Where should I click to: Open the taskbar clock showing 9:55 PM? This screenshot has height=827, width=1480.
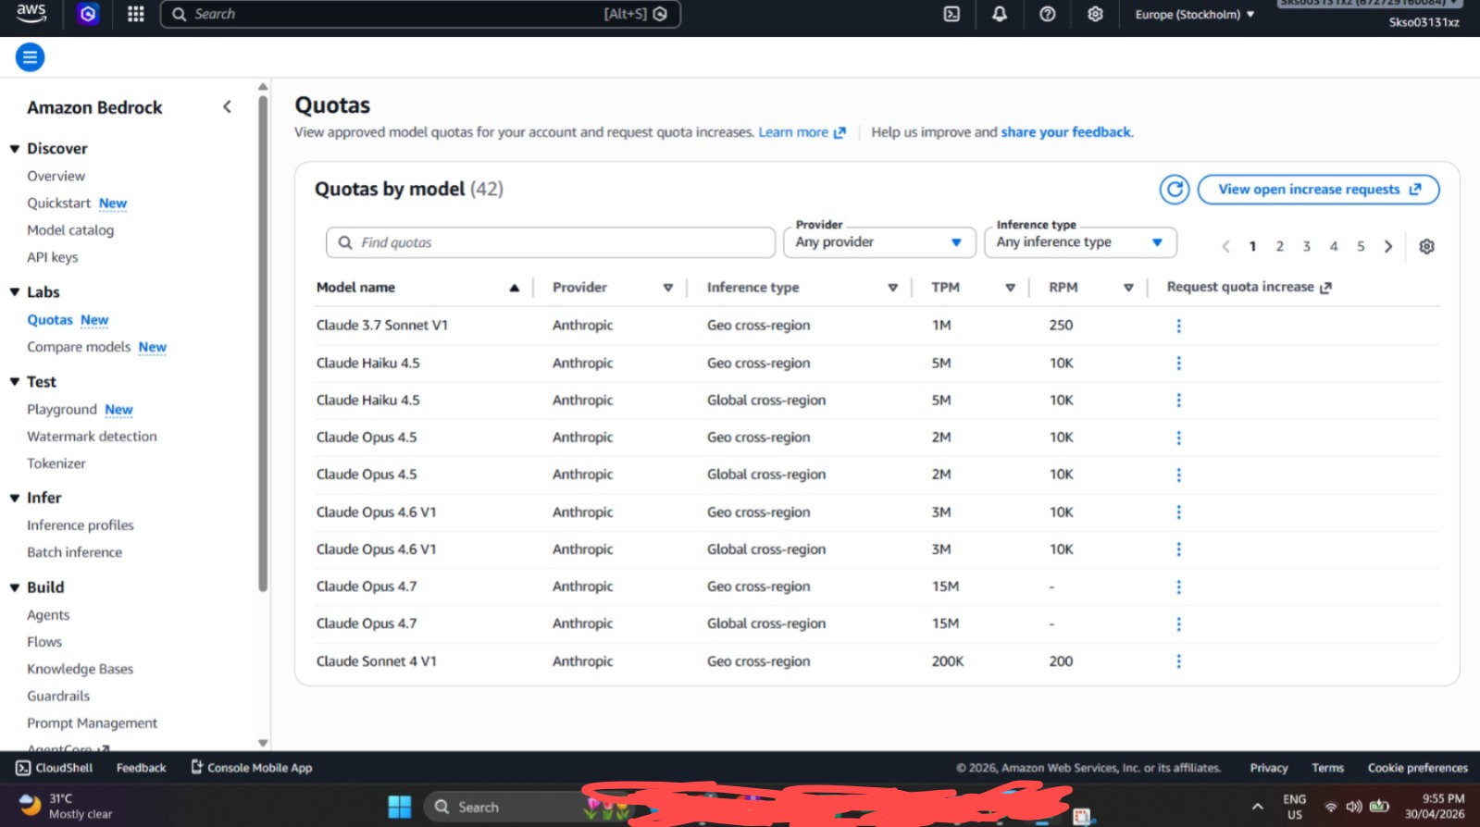pyautogui.click(x=1435, y=806)
